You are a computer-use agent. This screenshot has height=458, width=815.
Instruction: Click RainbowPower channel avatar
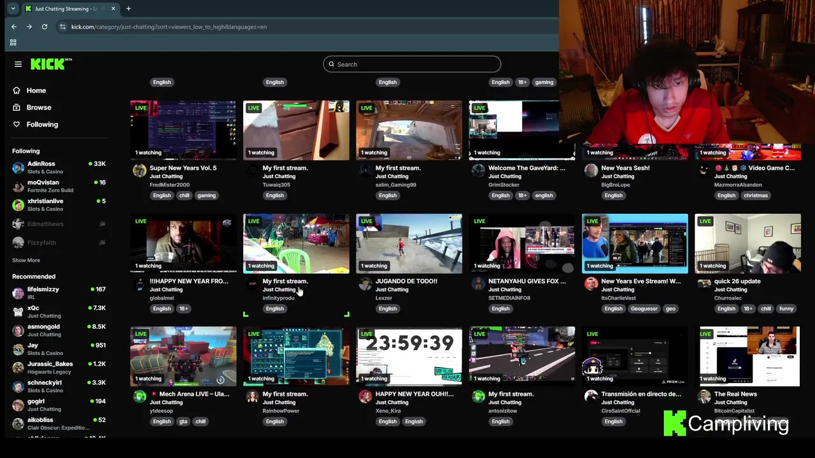click(252, 397)
